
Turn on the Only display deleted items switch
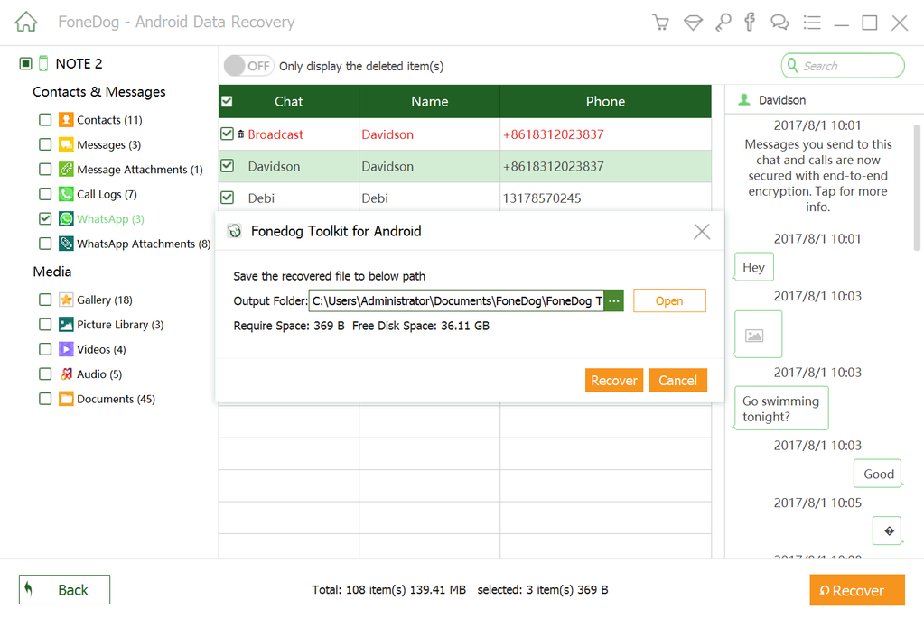pos(247,65)
